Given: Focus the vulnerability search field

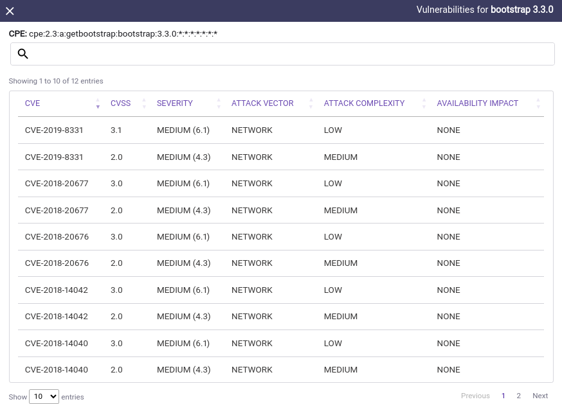Looking at the screenshot, I should point(282,54).
